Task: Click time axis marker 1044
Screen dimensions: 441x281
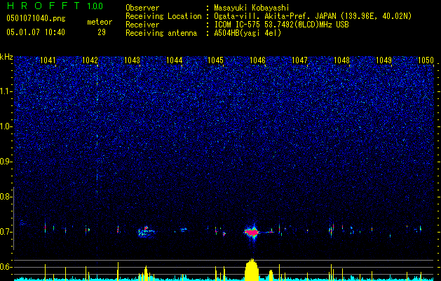Action: click(174, 60)
